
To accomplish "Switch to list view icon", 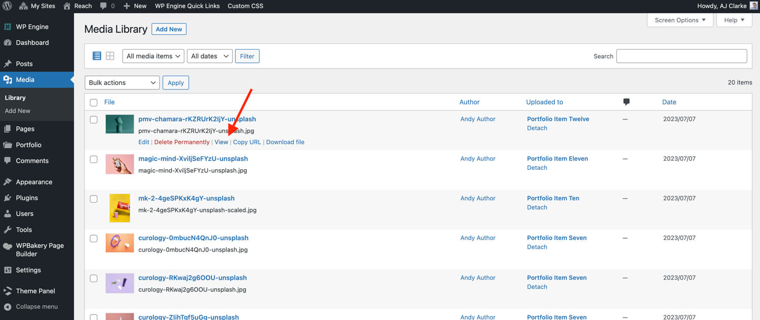I will (x=97, y=56).
